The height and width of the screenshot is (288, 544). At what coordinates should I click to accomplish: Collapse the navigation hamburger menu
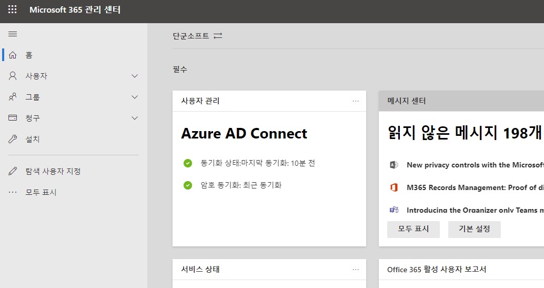click(13, 34)
